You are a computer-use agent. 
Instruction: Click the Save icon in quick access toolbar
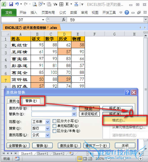coord(11,4)
